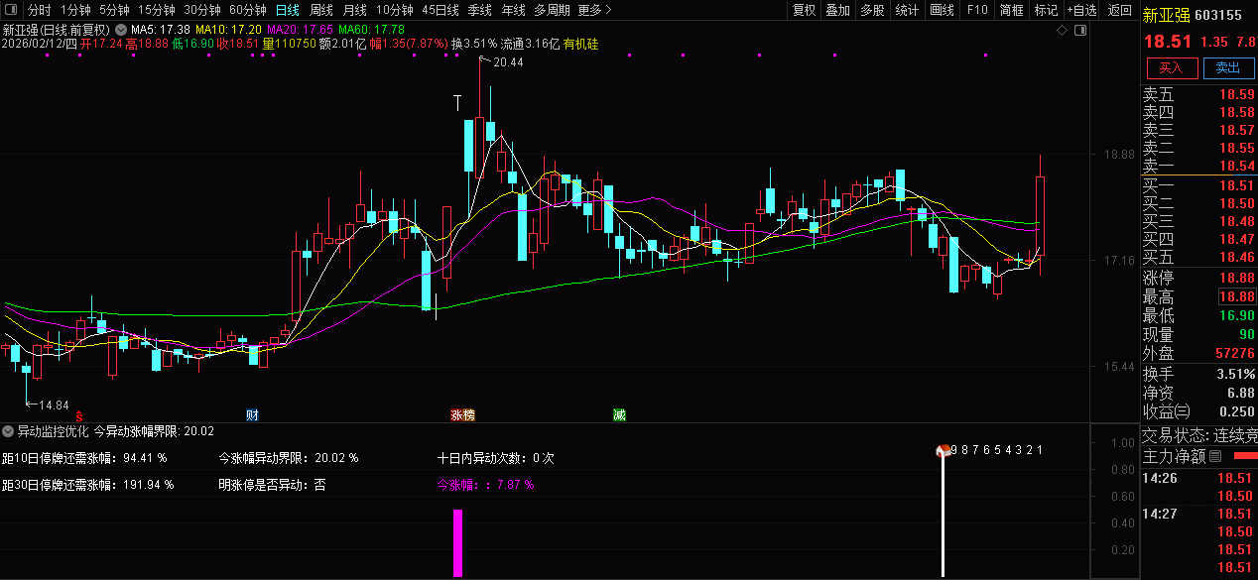Image resolution: width=1258 pixels, height=580 pixels.
Task: Click the 买一 bid price 18.51 row
Action: (x=1198, y=185)
